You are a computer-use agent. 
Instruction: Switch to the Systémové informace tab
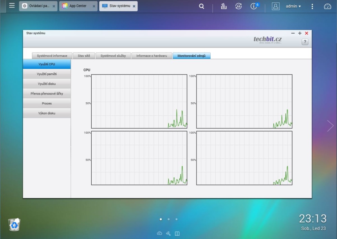52,56
